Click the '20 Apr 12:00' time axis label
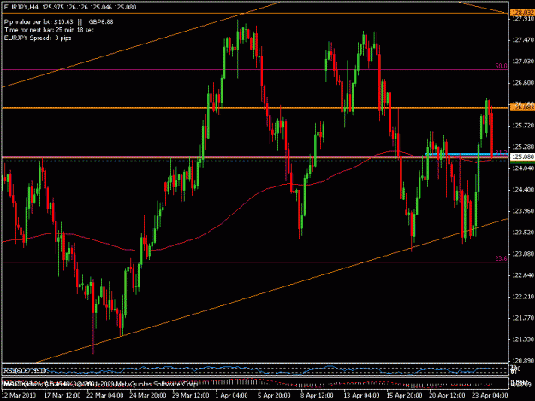Viewport: 535px width, 401px height. pyautogui.click(x=447, y=396)
